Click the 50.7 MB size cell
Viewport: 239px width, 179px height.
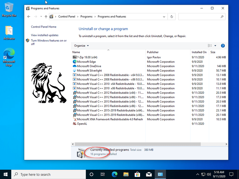pos(221,71)
